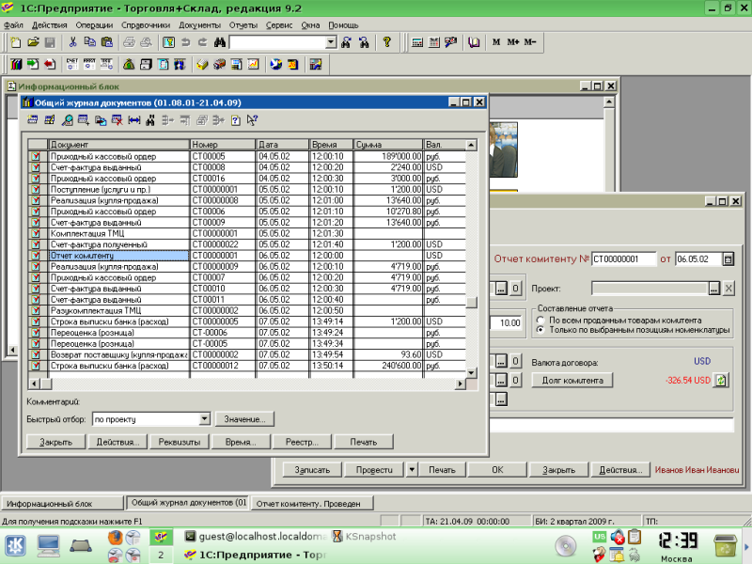
Task: Click the yellow question mark help icon
Action: coord(386,42)
